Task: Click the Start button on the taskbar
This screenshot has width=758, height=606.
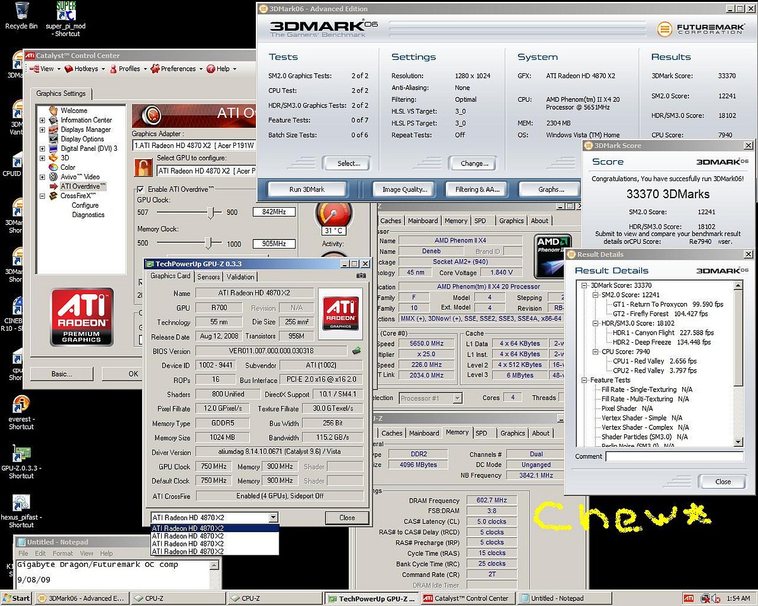Action: 17,598
